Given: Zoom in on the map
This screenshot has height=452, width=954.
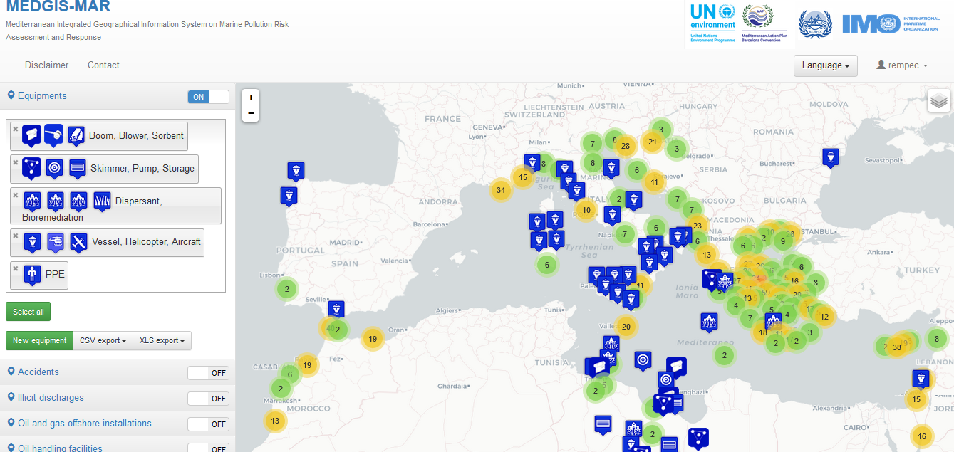Looking at the screenshot, I should tap(251, 98).
